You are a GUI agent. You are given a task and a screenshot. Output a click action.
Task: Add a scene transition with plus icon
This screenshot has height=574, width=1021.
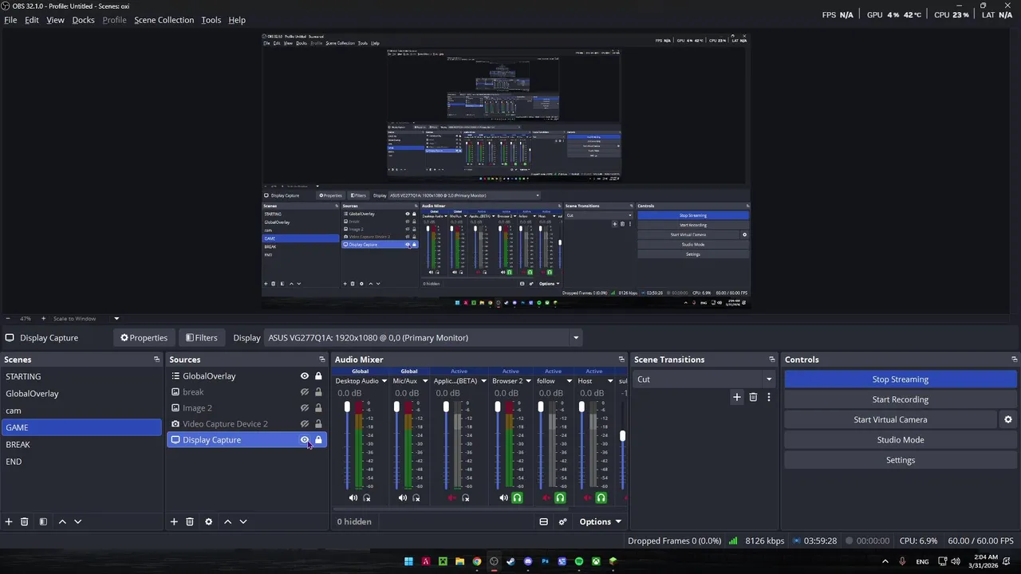click(737, 397)
